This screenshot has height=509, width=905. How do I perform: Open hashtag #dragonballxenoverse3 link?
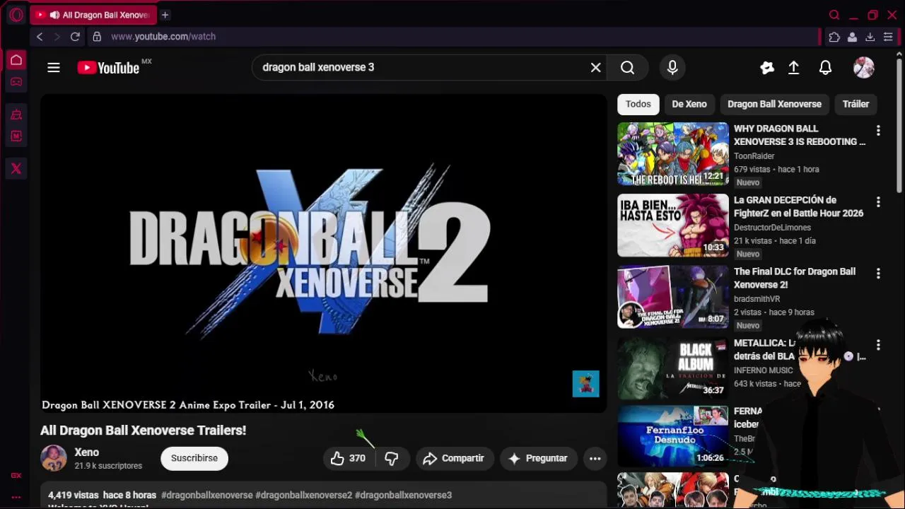tap(403, 495)
